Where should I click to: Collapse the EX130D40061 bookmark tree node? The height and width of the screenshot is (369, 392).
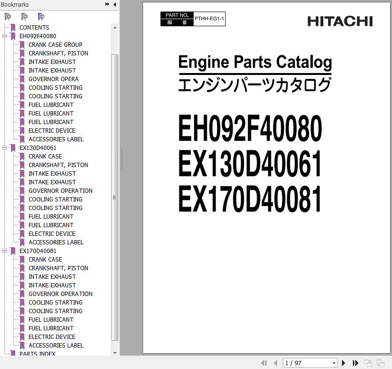pyautogui.click(x=4, y=148)
